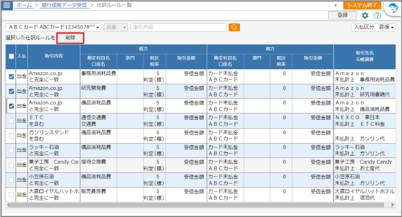Click the 借方 group header
Screen dimensions: 402x217
144,49
